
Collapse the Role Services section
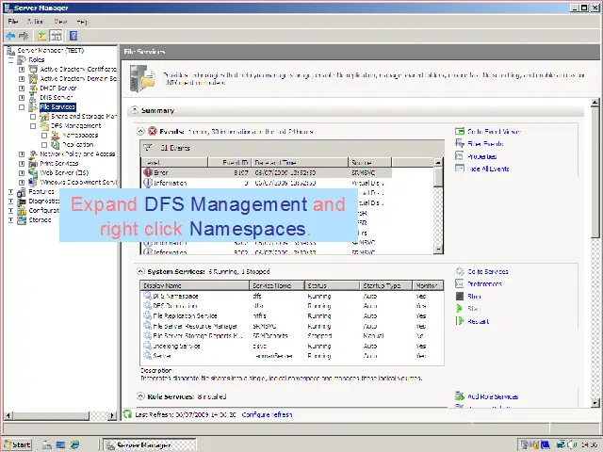pos(140,396)
